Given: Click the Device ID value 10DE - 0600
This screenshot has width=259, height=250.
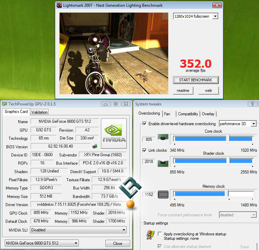Looking at the screenshot, I should 42,155.
